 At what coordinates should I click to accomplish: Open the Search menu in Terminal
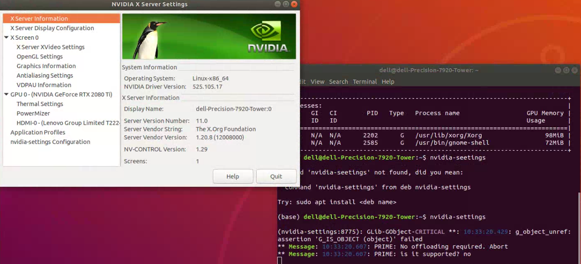(338, 82)
